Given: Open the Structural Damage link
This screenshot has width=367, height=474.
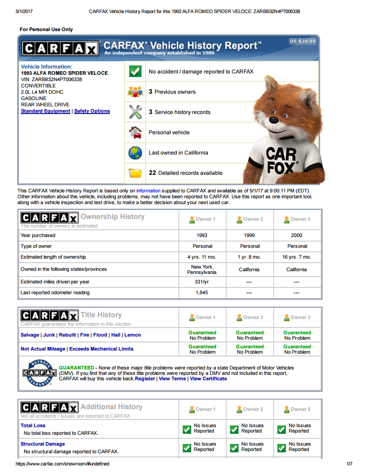Looking at the screenshot, I should 43,444.
